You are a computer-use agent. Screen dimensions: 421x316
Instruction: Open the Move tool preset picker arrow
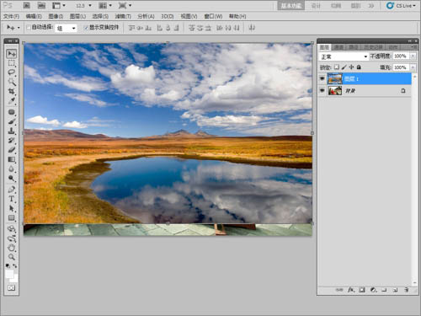click(19, 28)
